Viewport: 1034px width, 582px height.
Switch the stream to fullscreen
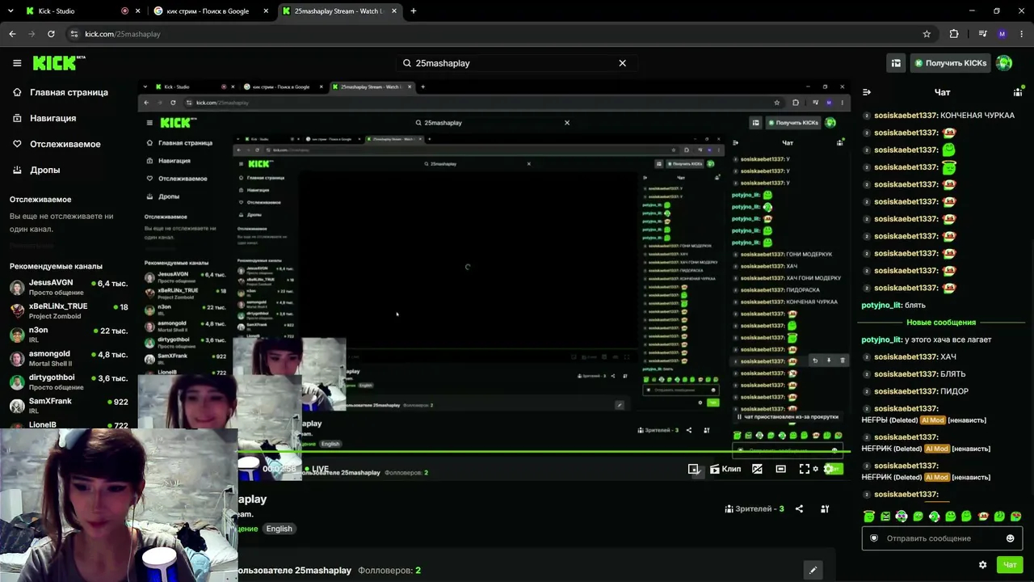tap(805, 469)
